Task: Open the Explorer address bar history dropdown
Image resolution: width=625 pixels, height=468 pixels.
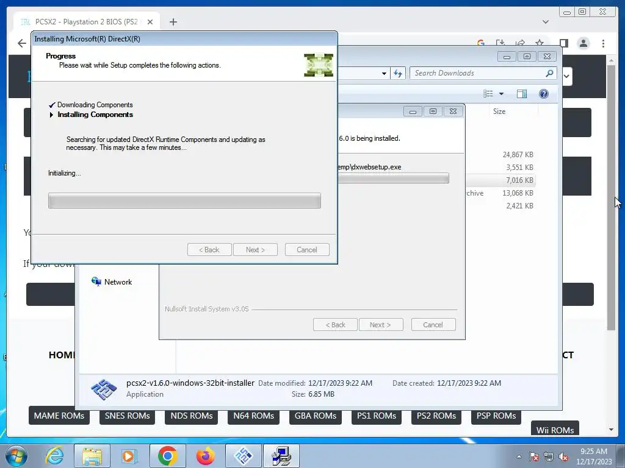Action: coord(384,74)
